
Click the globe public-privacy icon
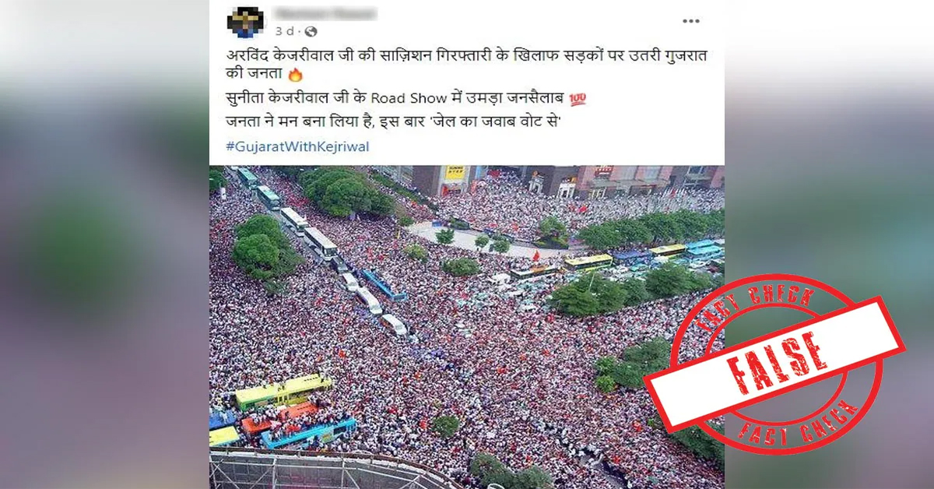(x=311, y=32)
